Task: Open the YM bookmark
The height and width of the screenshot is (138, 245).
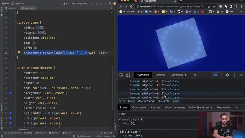Action: tap(229, 11)
